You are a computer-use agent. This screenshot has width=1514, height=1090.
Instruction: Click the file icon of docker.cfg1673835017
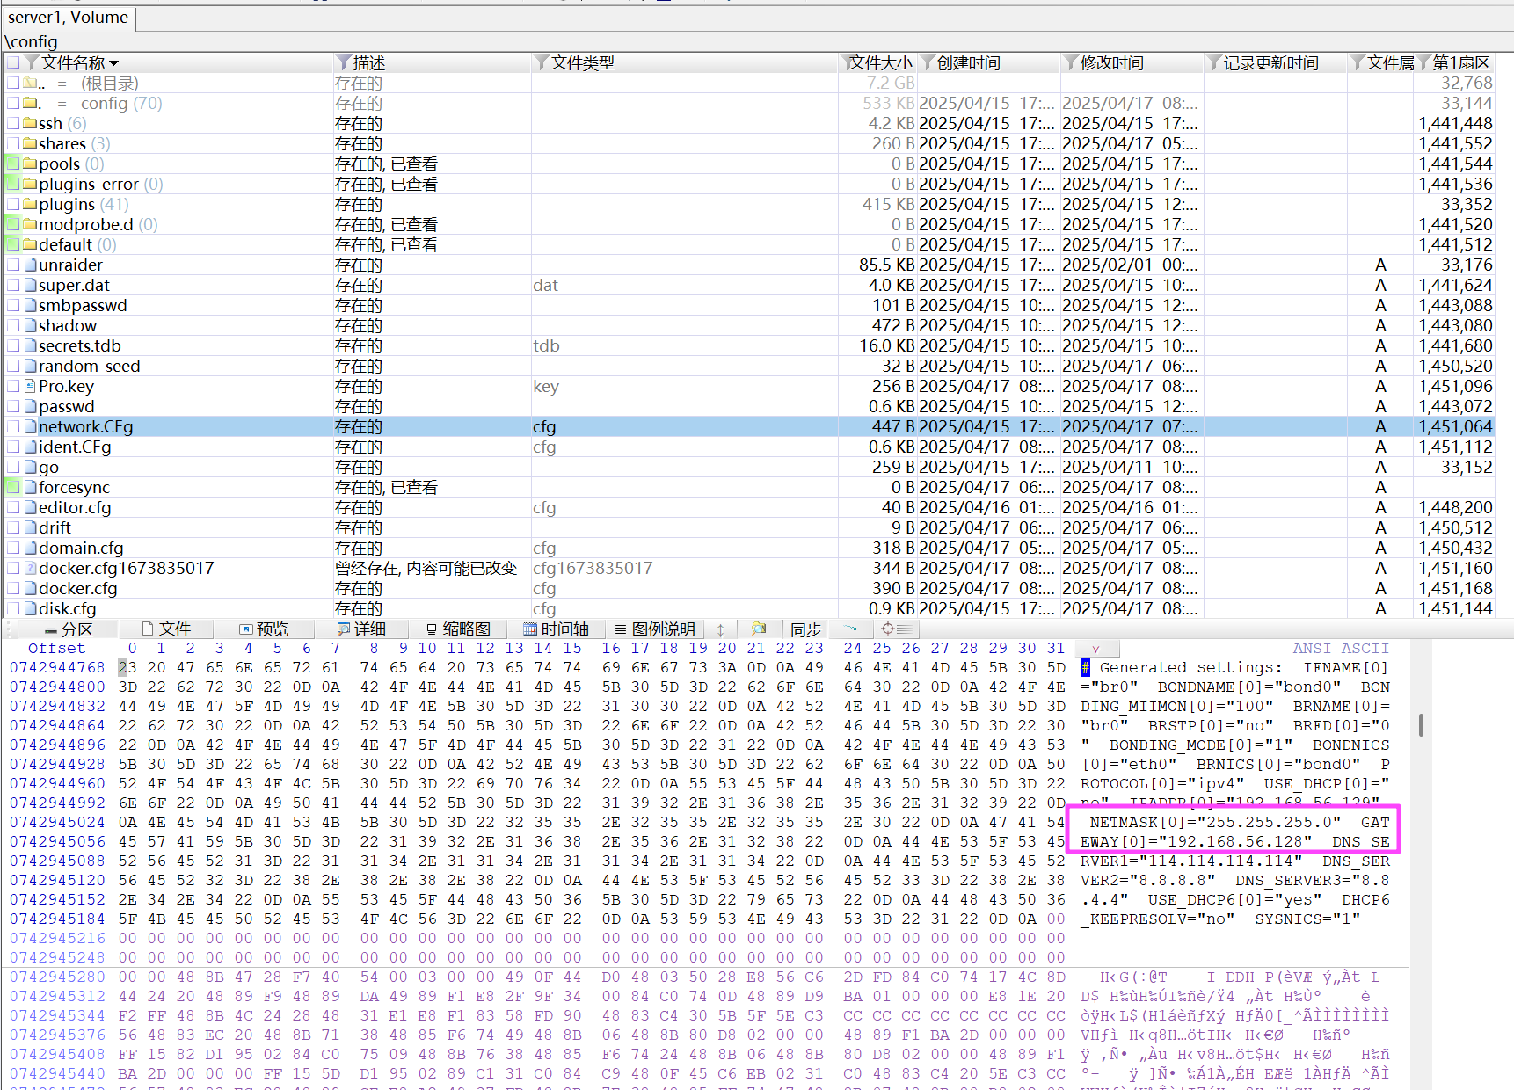(31, 568)
